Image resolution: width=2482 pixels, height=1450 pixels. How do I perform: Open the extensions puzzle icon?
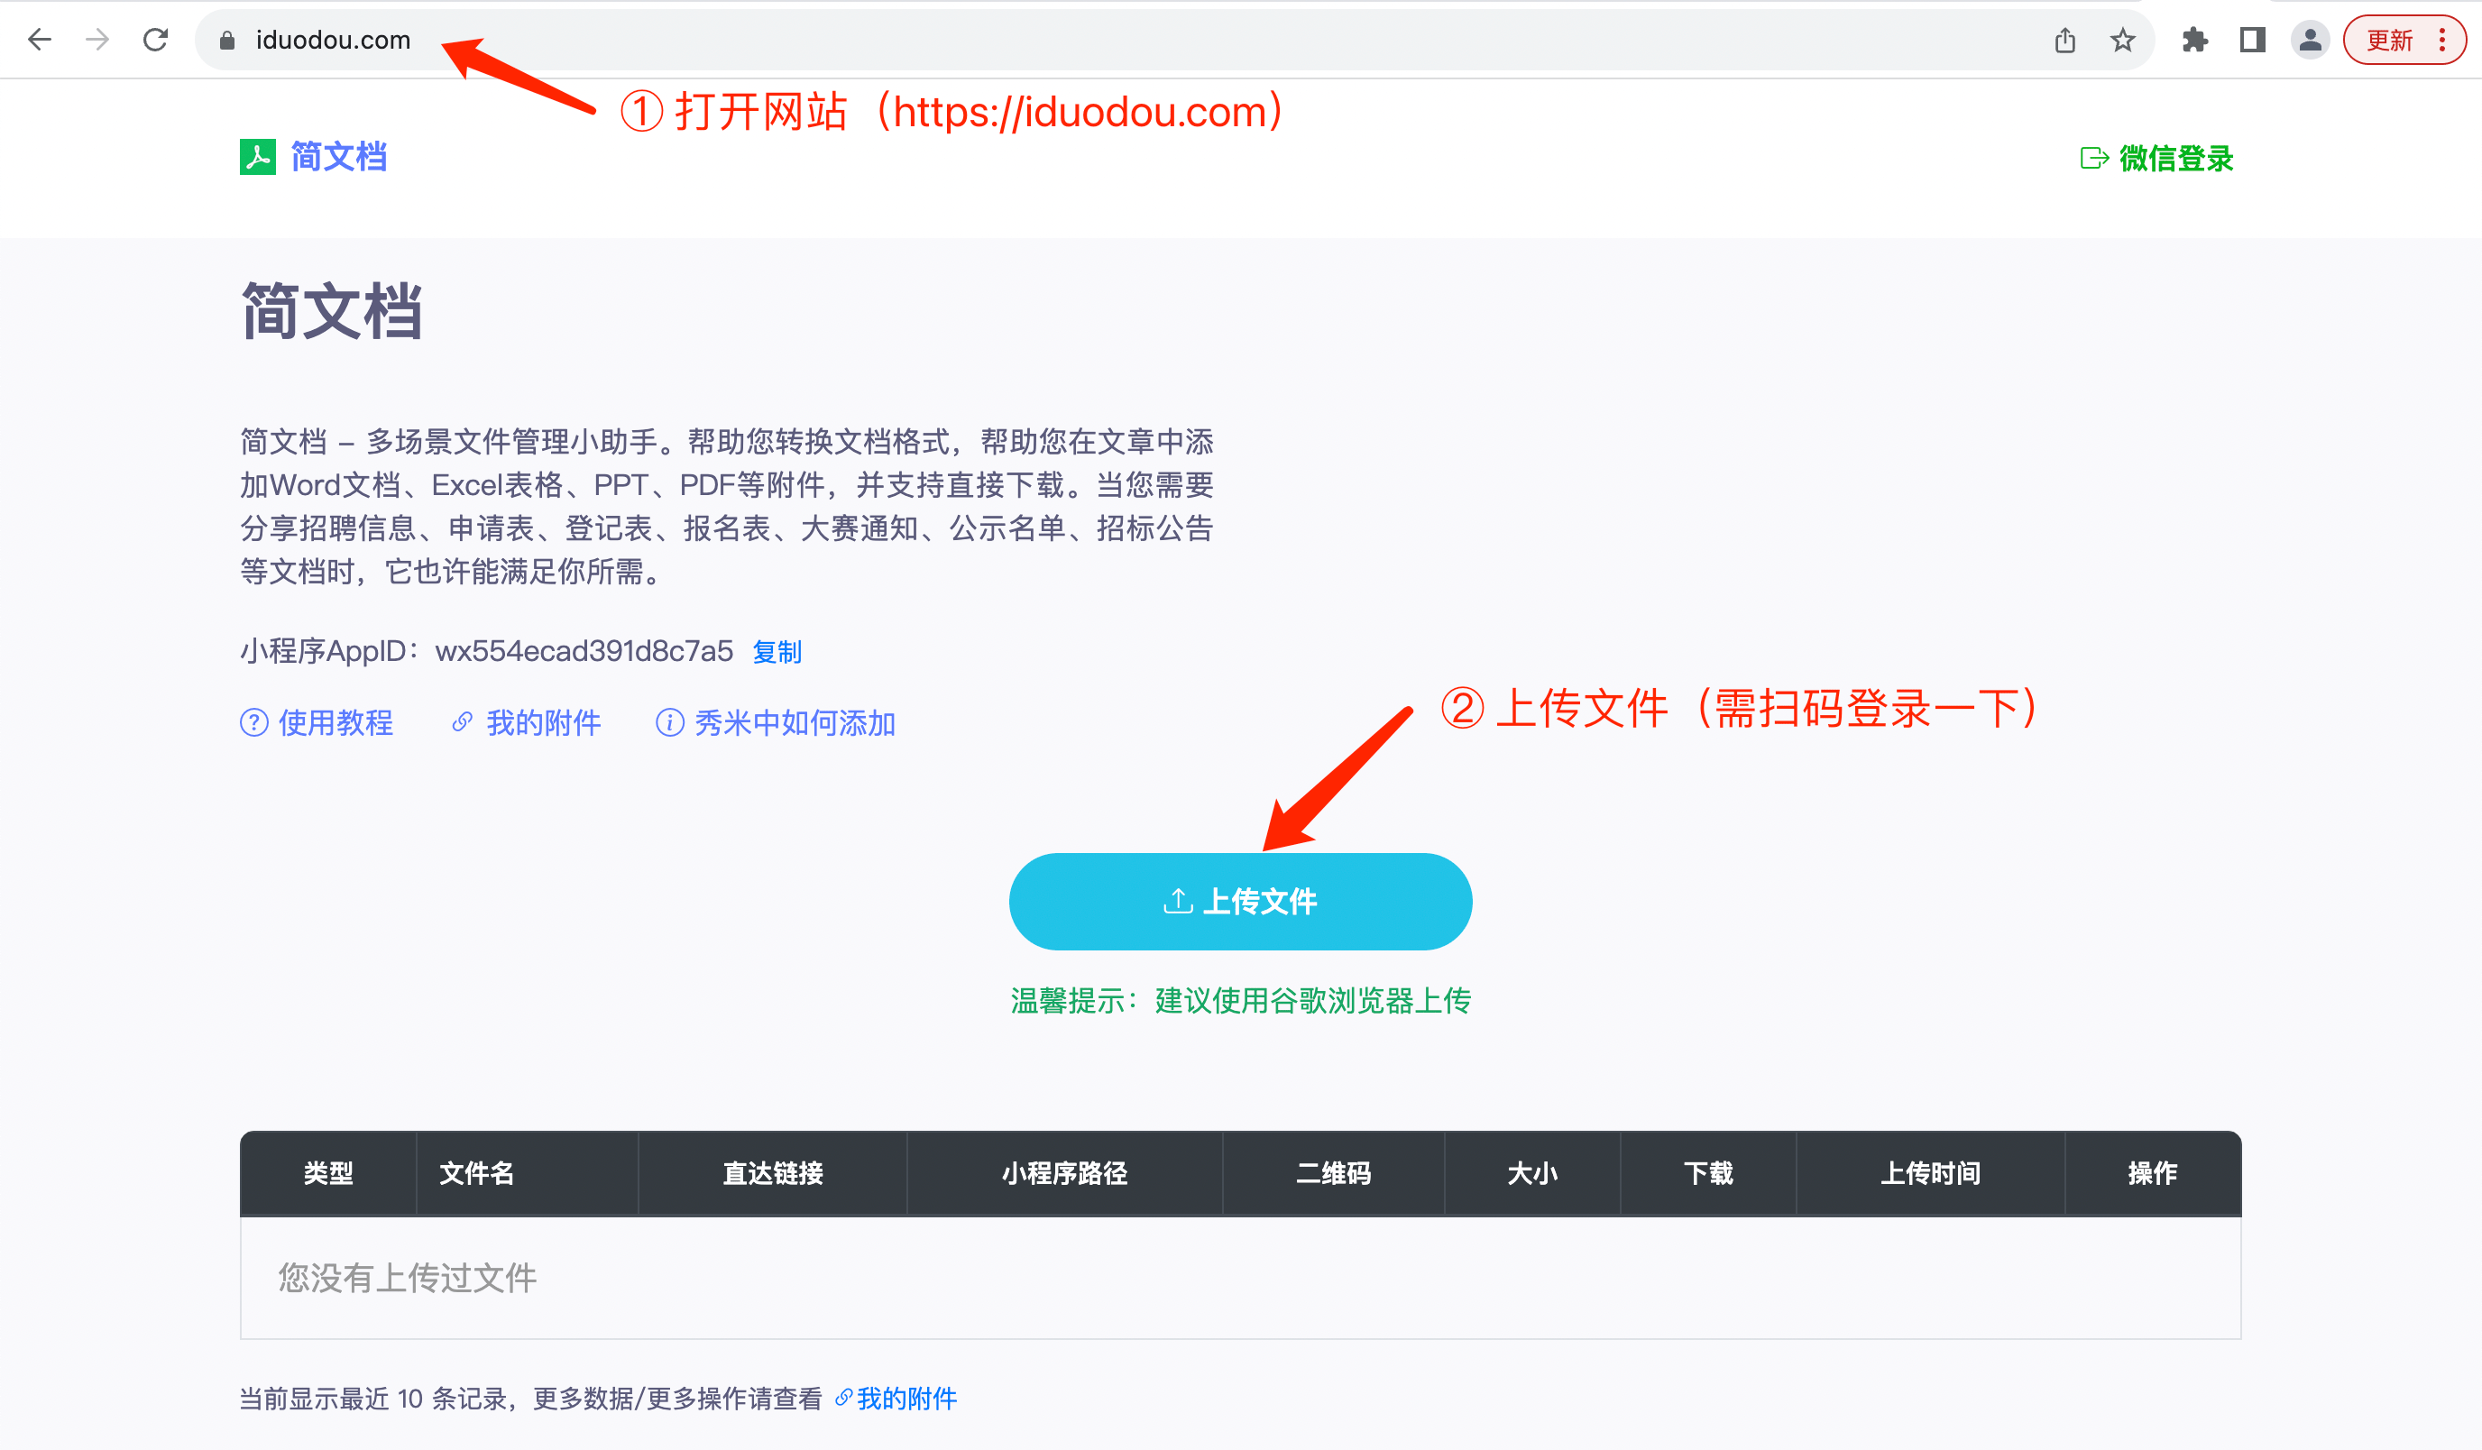2194,41
